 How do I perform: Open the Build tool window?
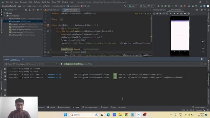coord(114,108)
